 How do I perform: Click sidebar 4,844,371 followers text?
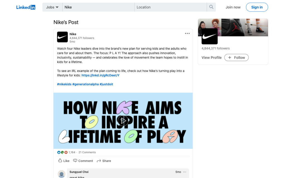pyautogui.click(x=215, y=48)
